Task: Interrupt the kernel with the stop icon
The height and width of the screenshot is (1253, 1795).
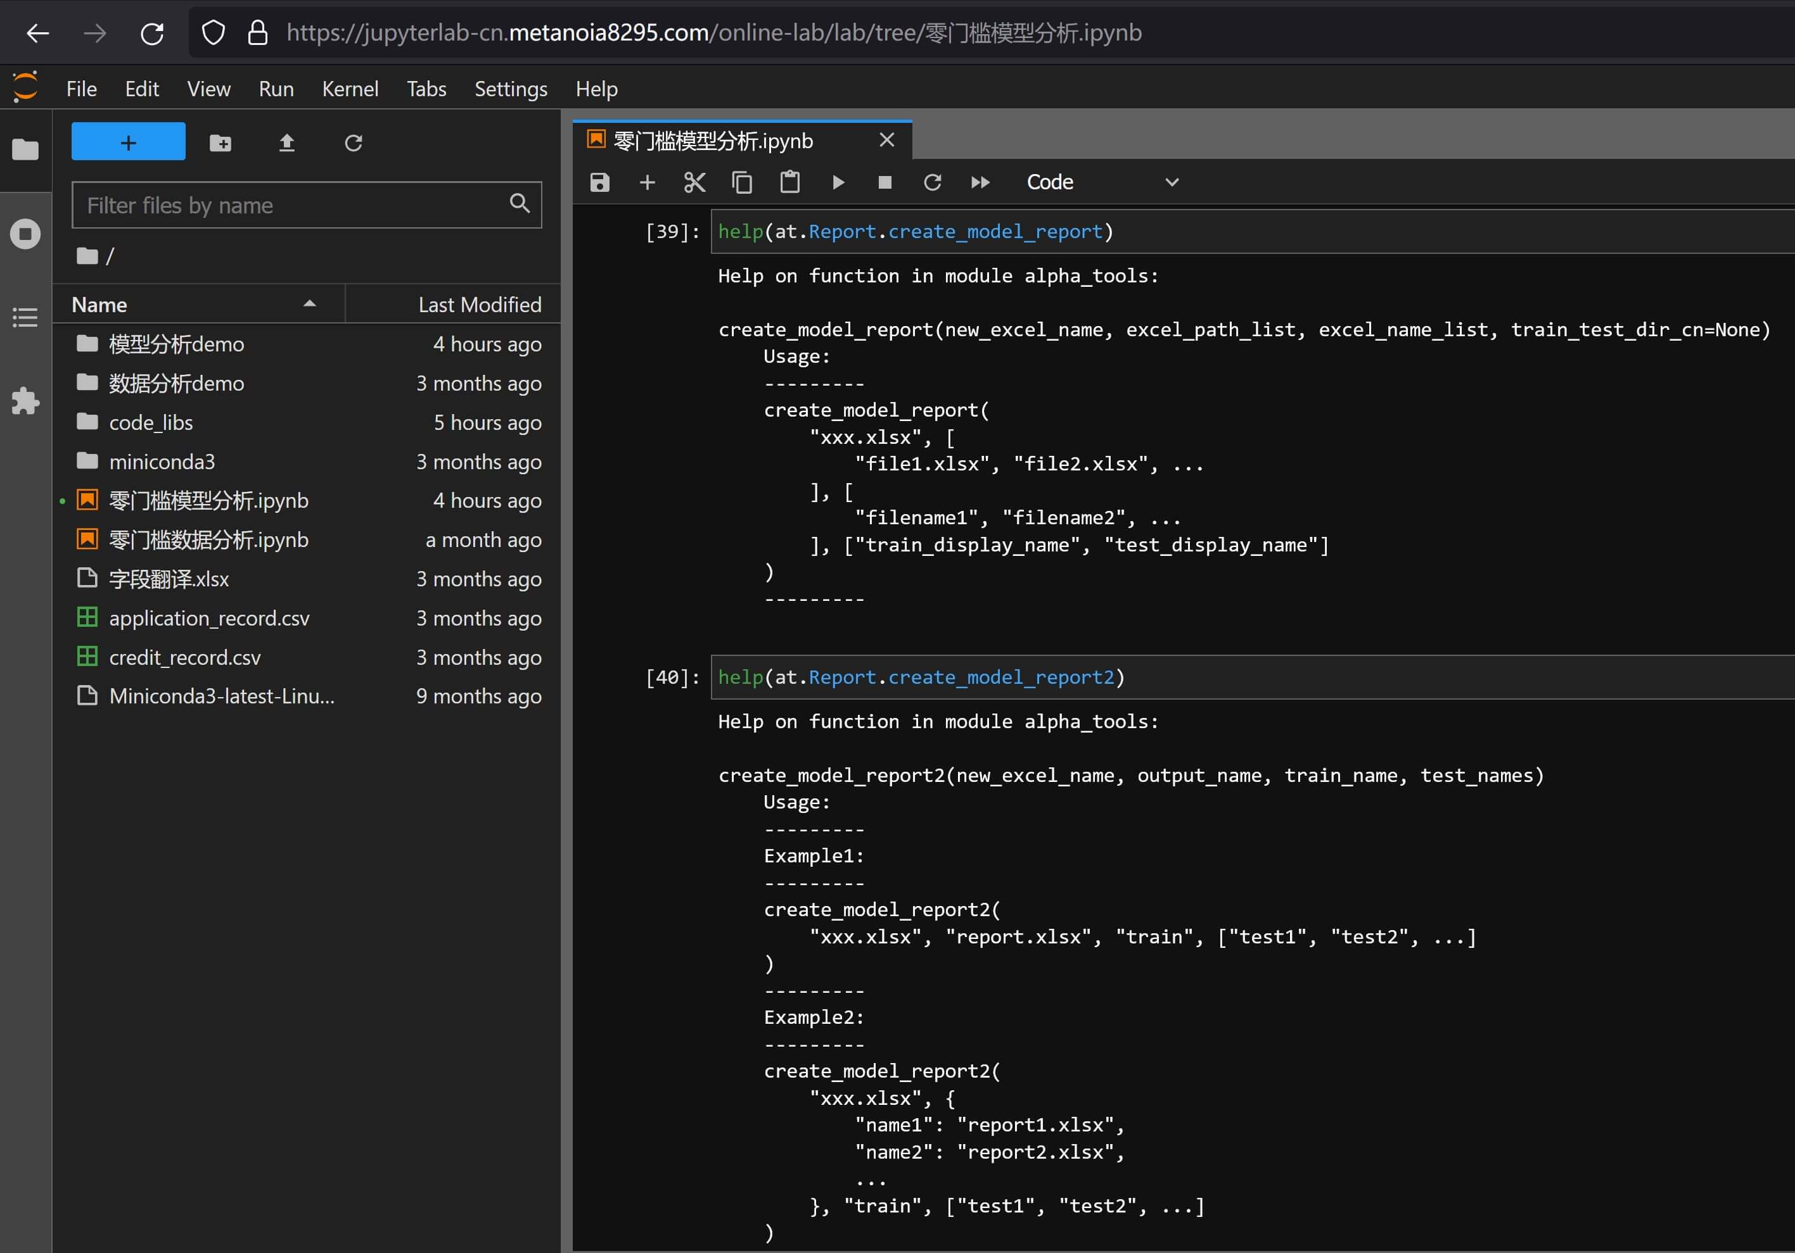Action: coord(885,183)
